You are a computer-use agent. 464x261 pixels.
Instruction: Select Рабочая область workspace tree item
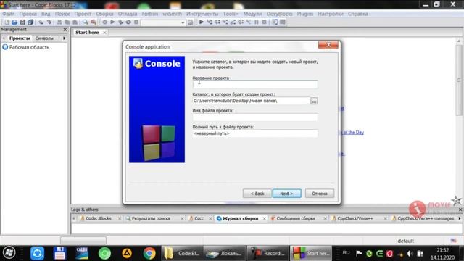tap(26, 47)
